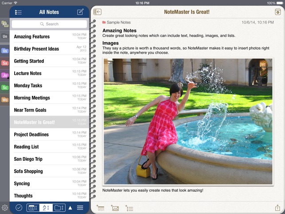Open app settings via the gear icon

tap(5, 208)
